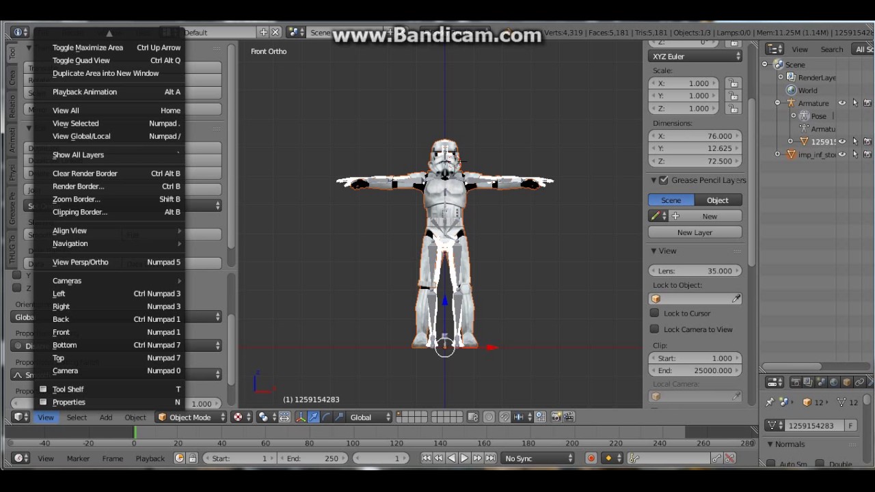Collapse the View panel triangle
Viewport: 875px width, 492px height.
coord(654,251)
